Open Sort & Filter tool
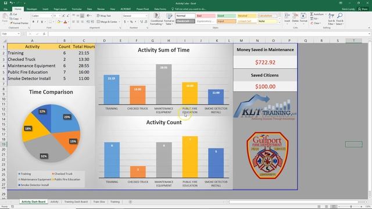This screenshot has height=209, width=372. (331, 19)
